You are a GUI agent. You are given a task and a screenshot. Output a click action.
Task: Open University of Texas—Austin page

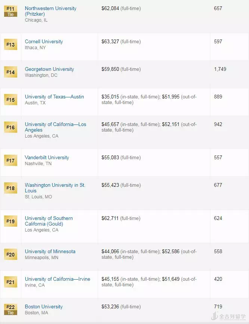(x=54, y=97)
